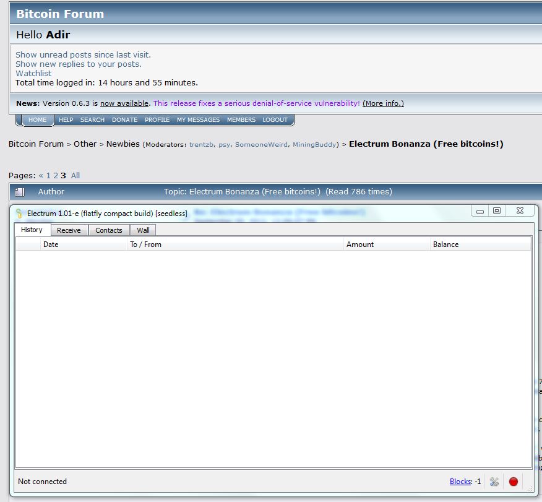Open the (More info.) link

coord(383,103)
